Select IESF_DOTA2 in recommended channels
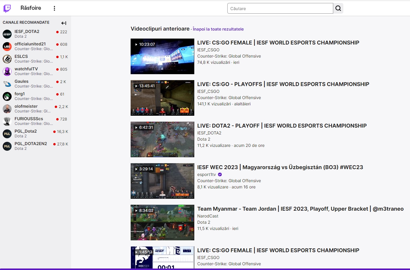 [27, 31]
